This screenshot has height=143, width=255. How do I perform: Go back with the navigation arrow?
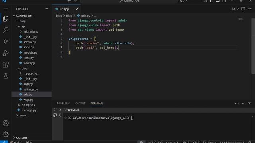coord(69,1)
